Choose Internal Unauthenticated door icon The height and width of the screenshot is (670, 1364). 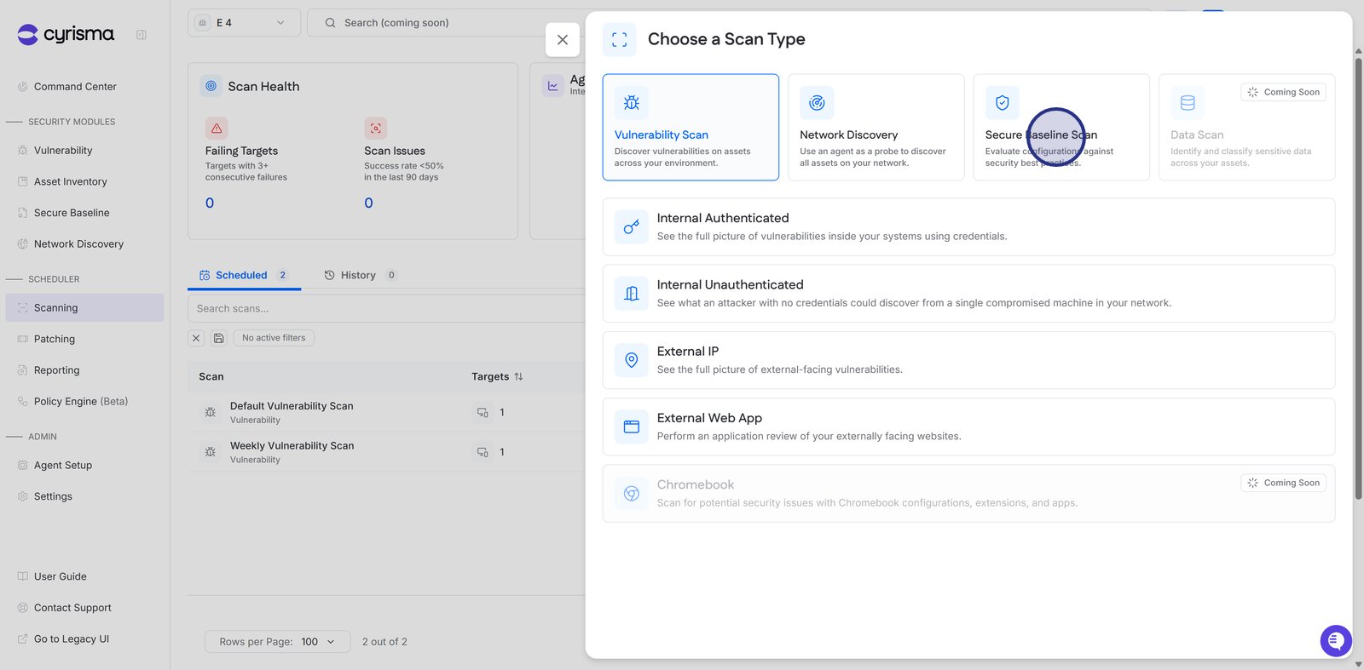pos(632,294)
